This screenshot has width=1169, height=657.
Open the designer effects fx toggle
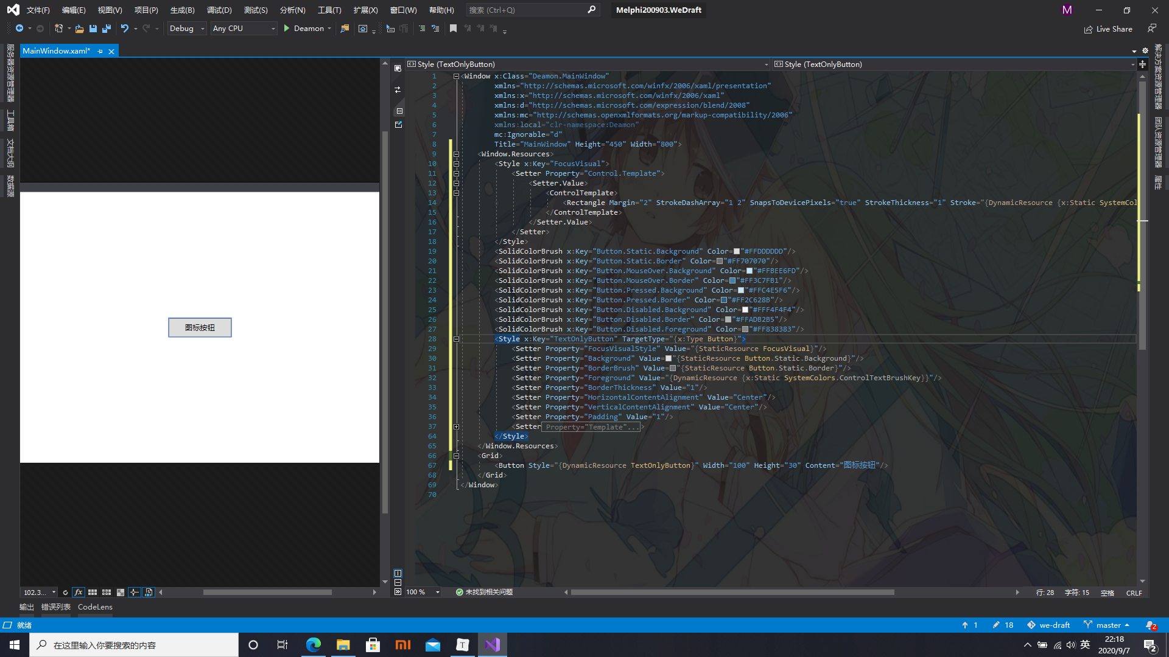click(x=79, y=592)
